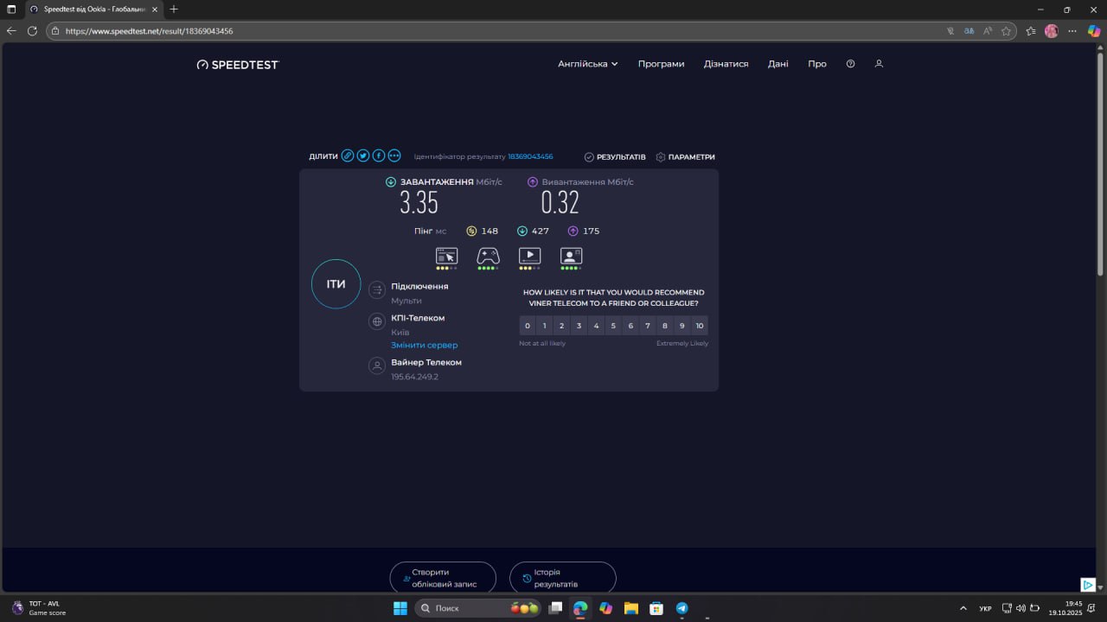Share the result on Twitter
Viewport: 1107px width, 622px height.
click(363, 155)
